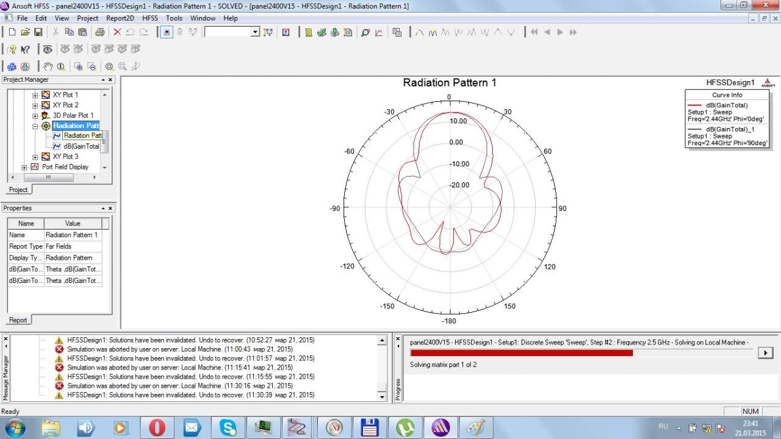This screenshot has width=781, height=439.
Task: Click the Opera browser taskbar icon
Action: pos(157,427)
